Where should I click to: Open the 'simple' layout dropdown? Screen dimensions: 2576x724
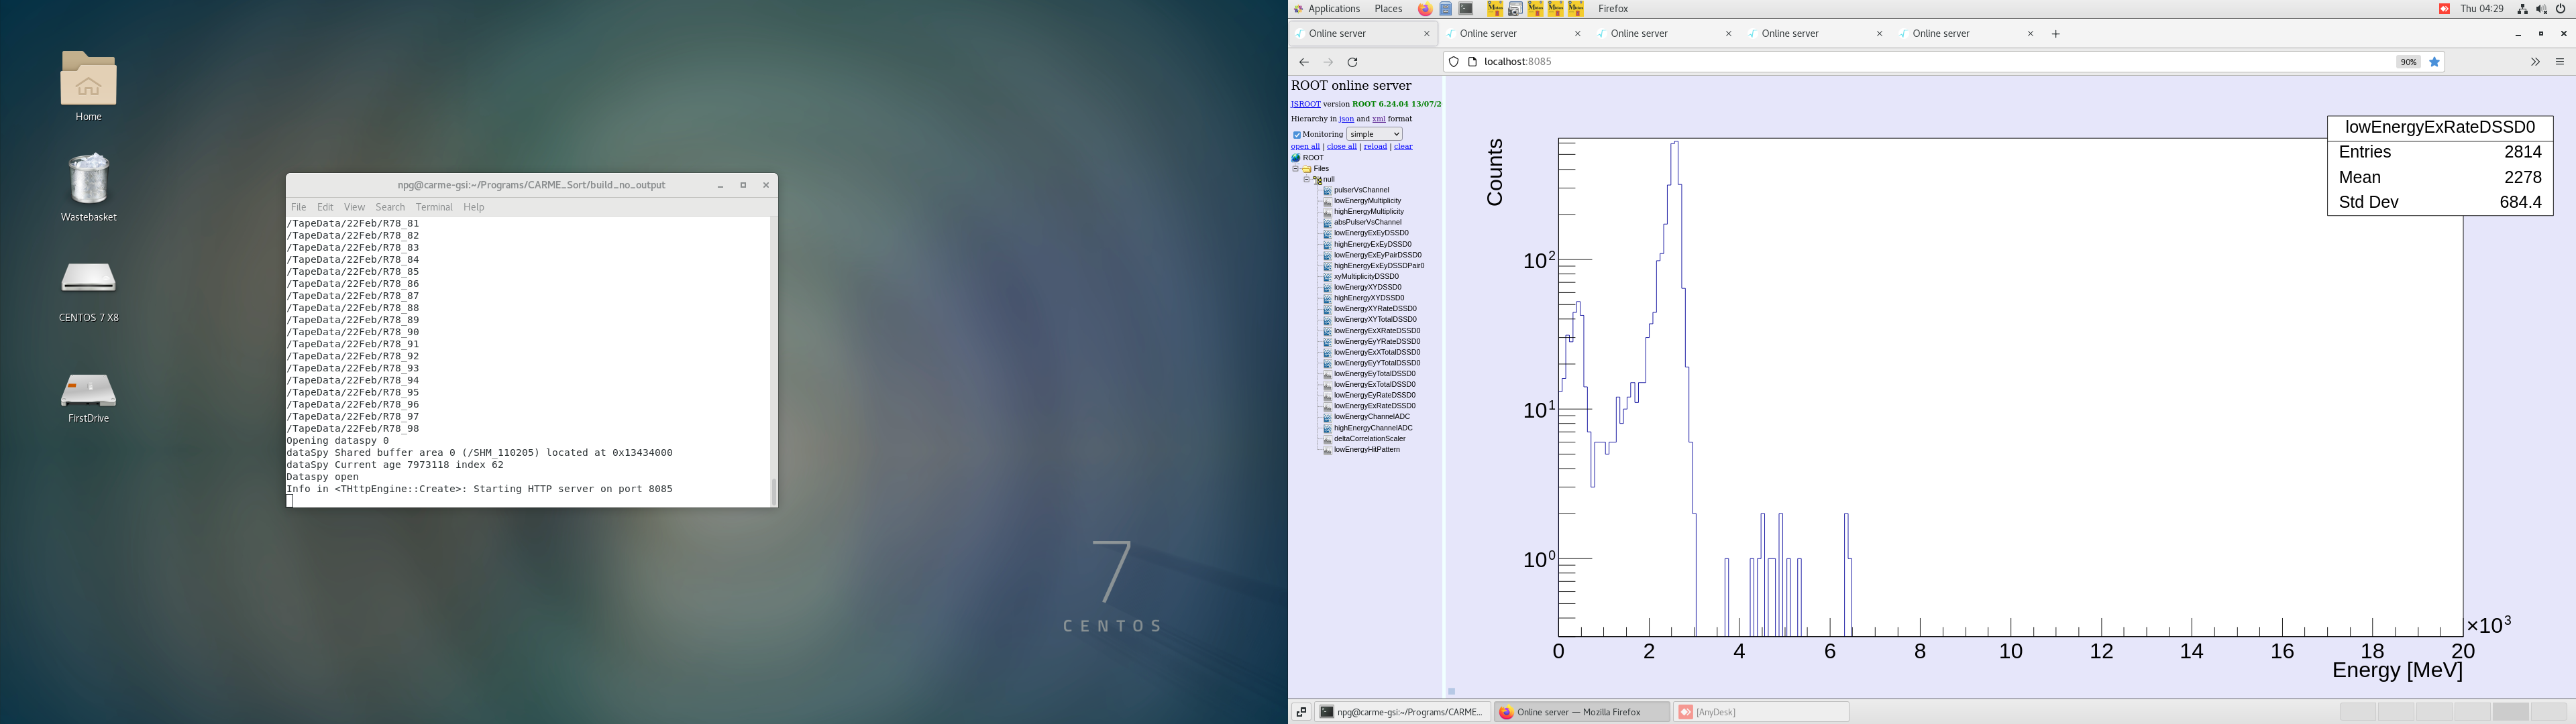1374,134
